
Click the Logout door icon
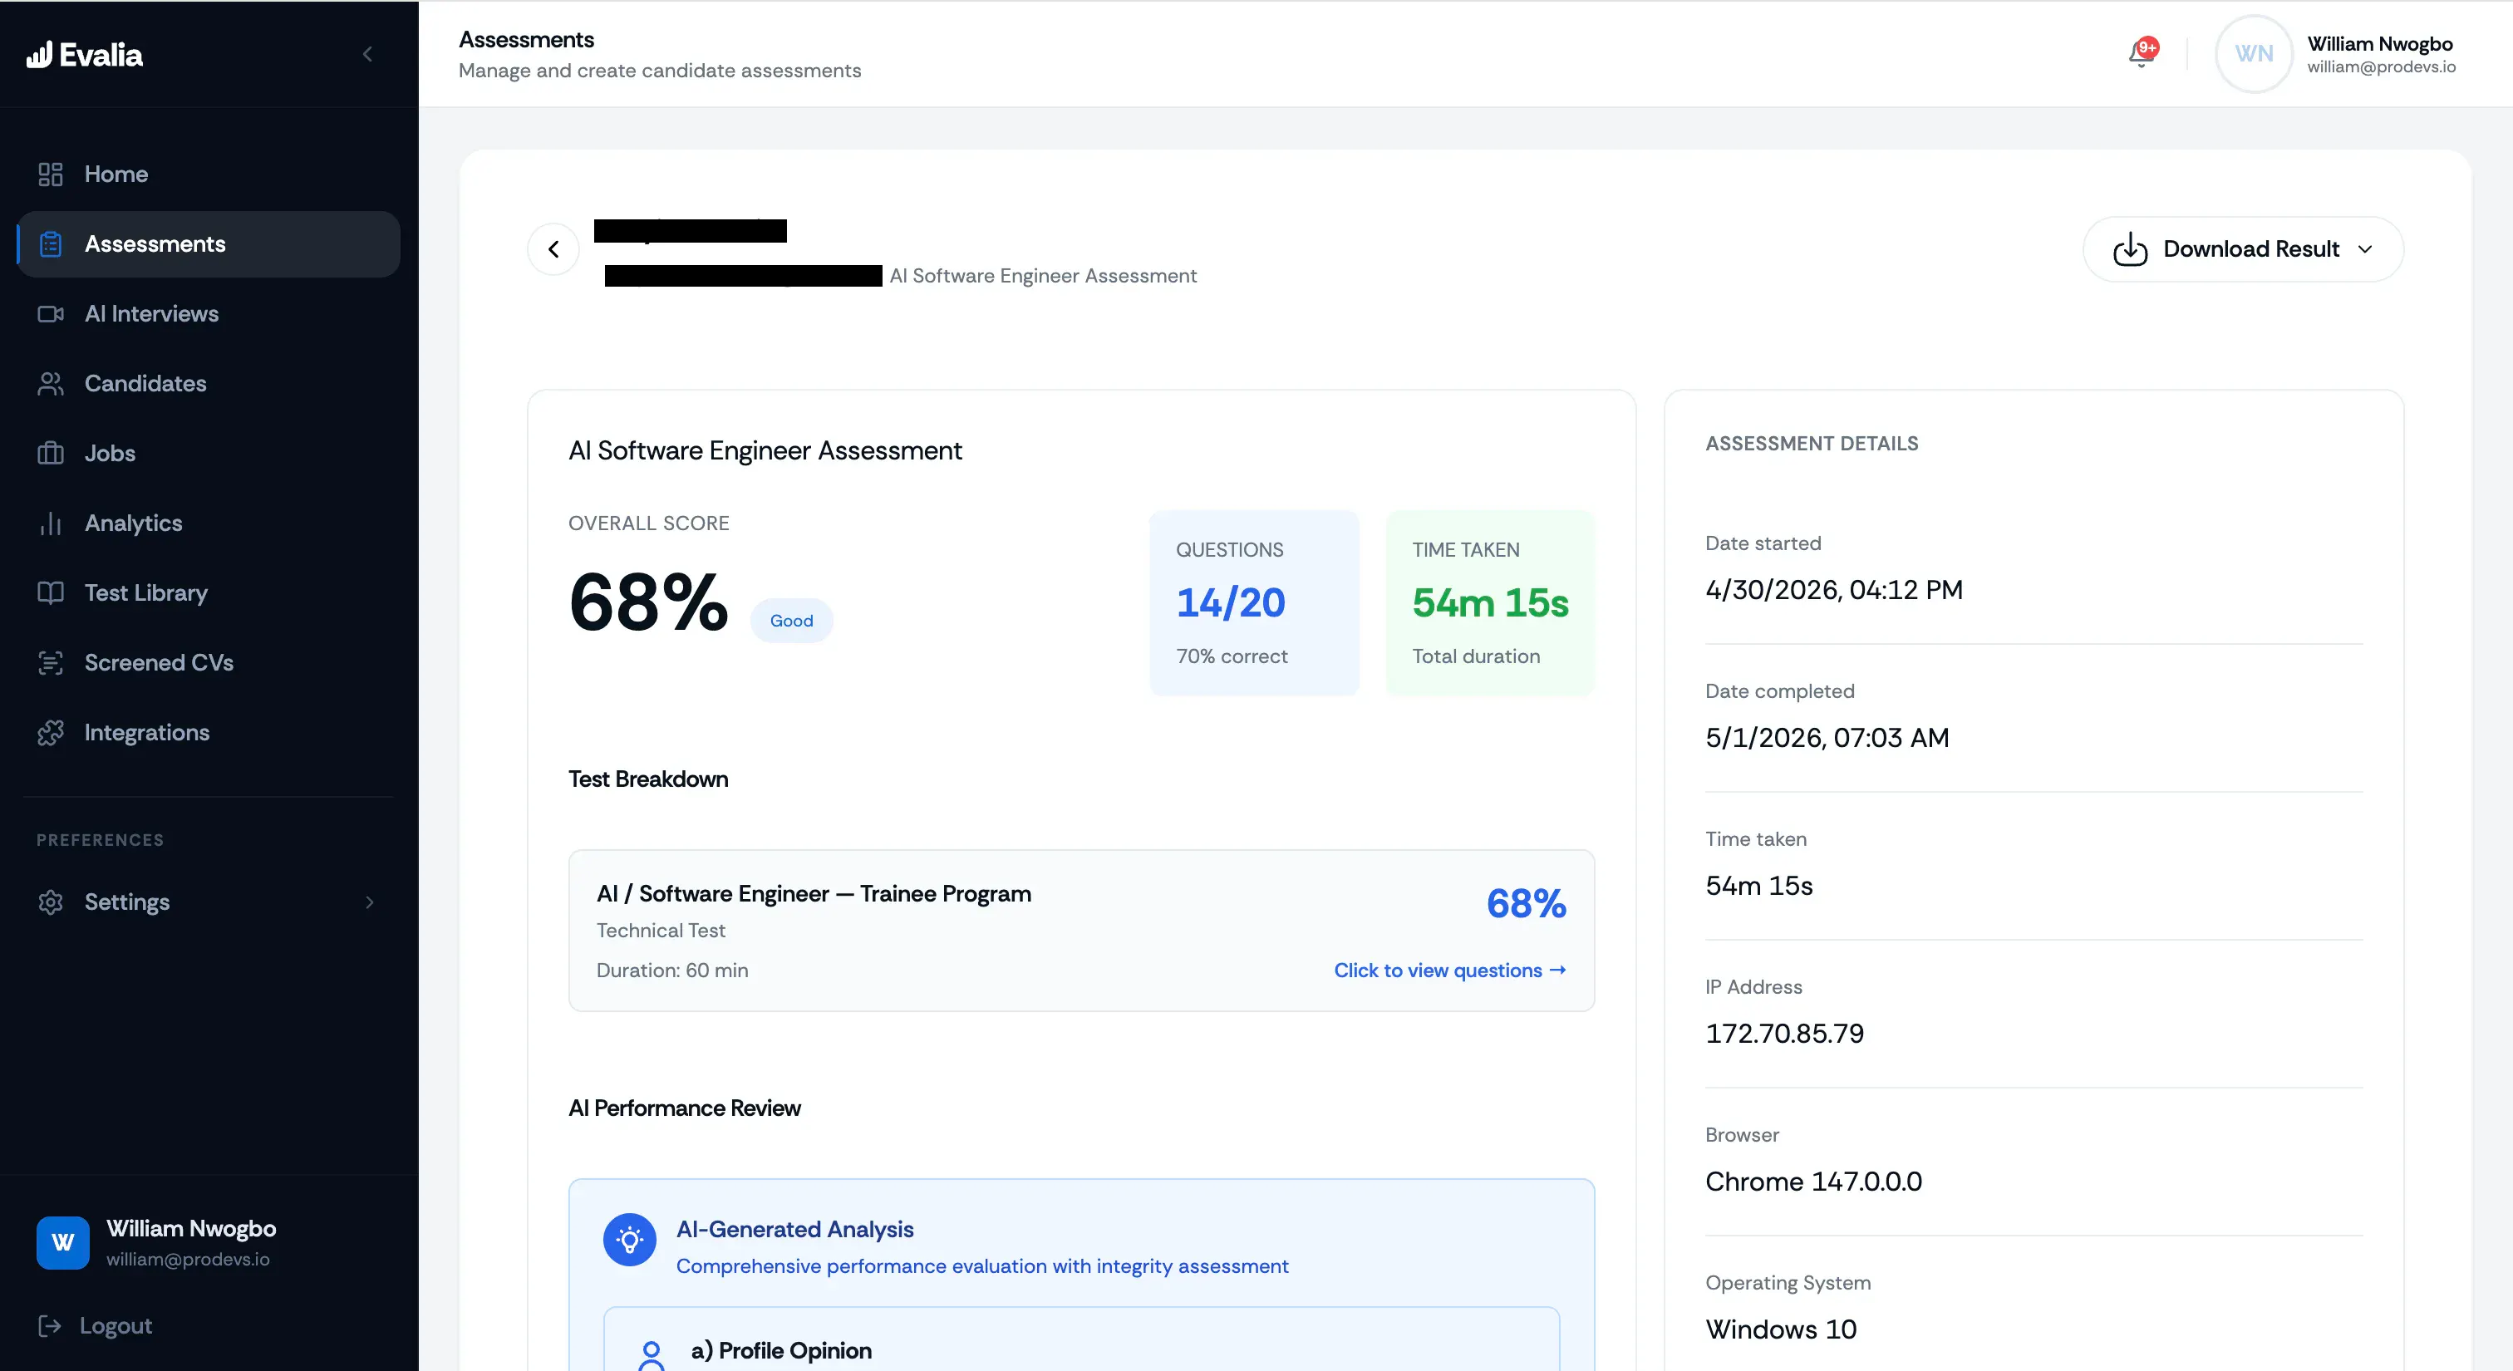tap(49, 1326)
